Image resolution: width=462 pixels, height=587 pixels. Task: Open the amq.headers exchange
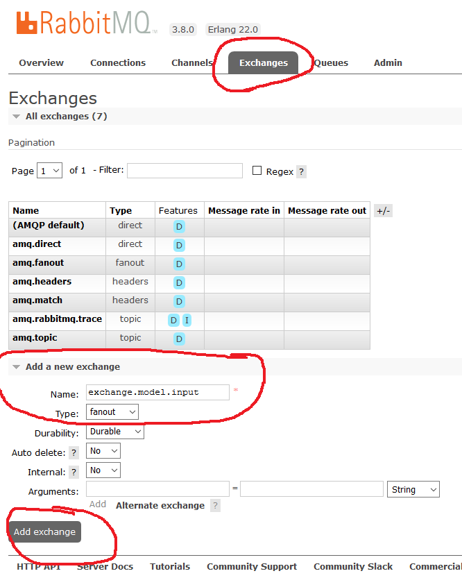click(42, 282)
